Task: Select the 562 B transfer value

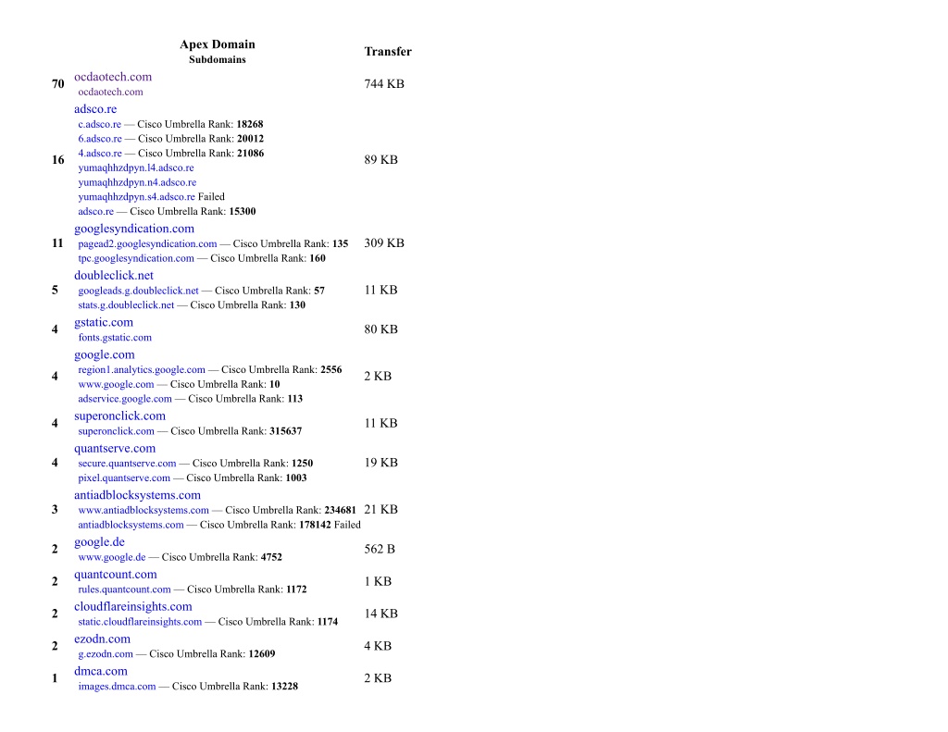Action: 380,549
